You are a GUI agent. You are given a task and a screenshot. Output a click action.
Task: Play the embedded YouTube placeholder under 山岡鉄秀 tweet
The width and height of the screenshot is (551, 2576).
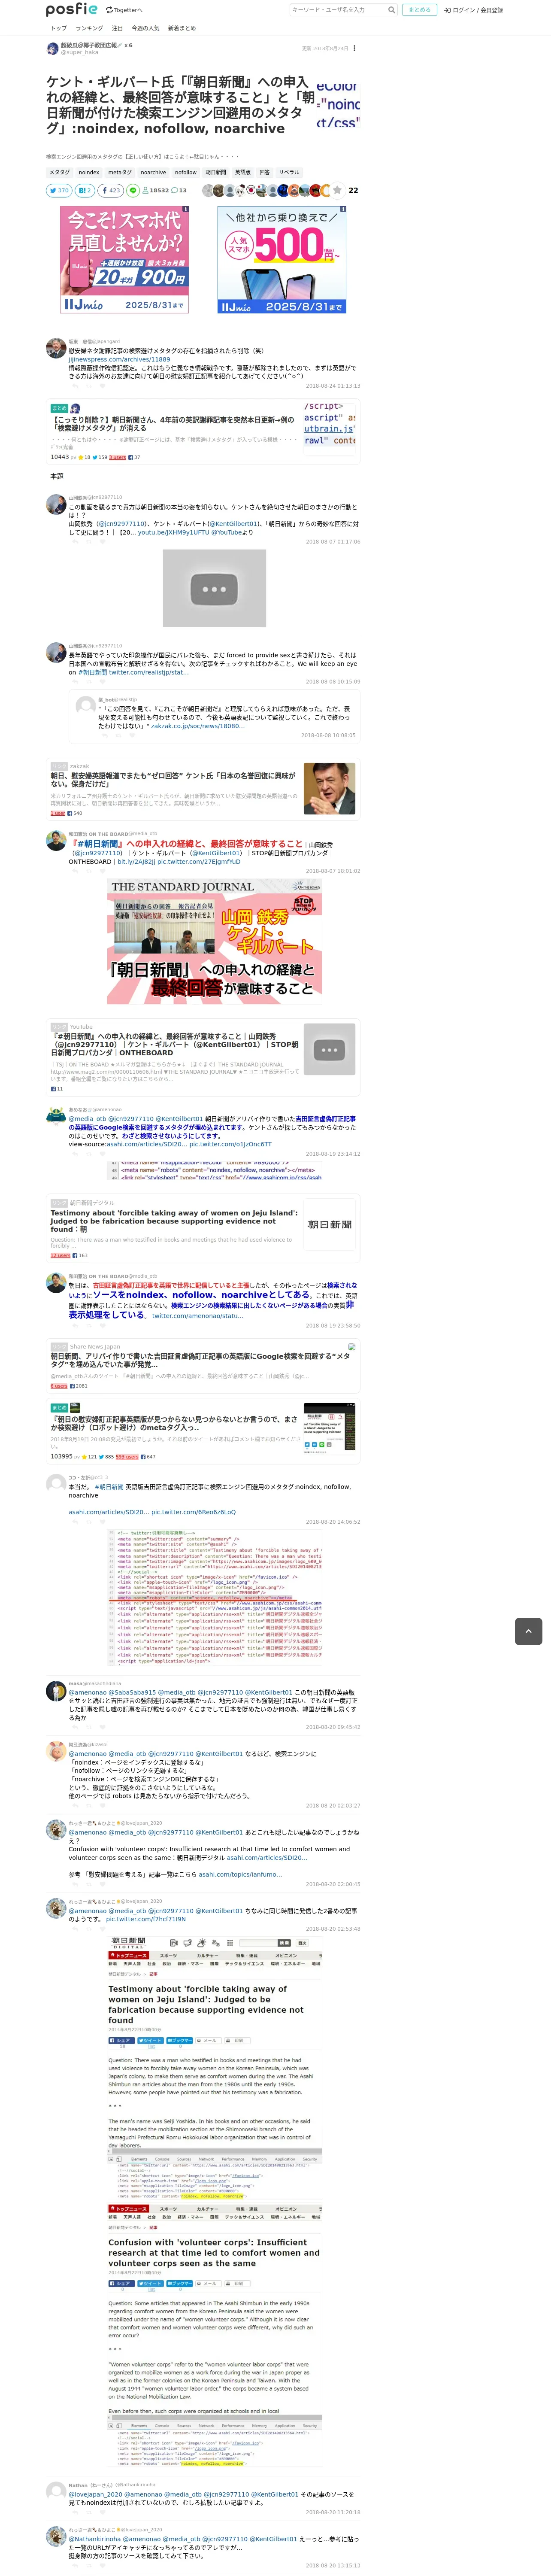click(x=214, y=589)
